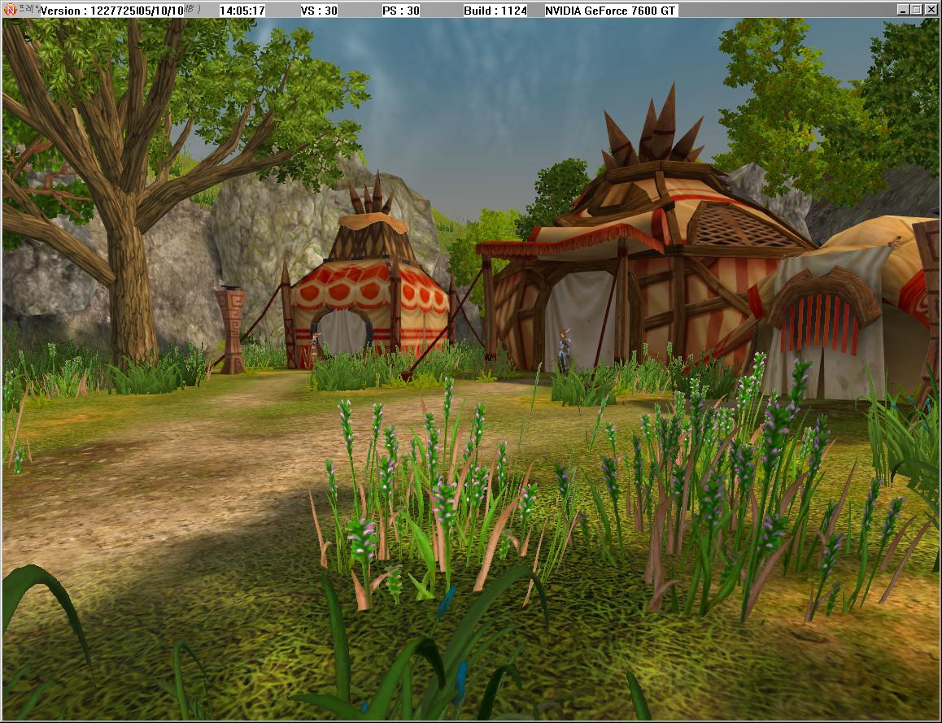Click the VS : 30 indicator

click(x=319, y=11)
